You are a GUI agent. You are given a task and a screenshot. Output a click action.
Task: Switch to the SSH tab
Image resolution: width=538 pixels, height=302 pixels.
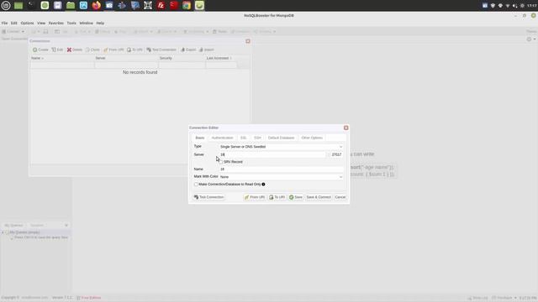[x=257, y=138]
